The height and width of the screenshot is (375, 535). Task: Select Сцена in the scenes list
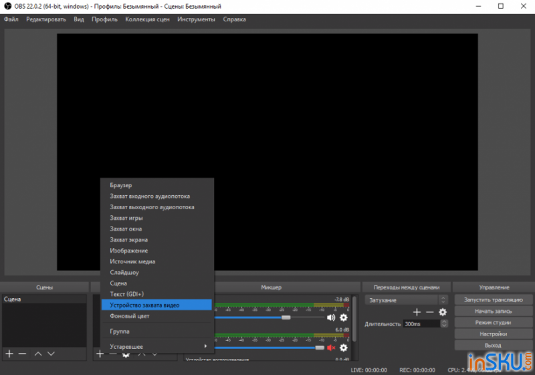pos(44,299)
